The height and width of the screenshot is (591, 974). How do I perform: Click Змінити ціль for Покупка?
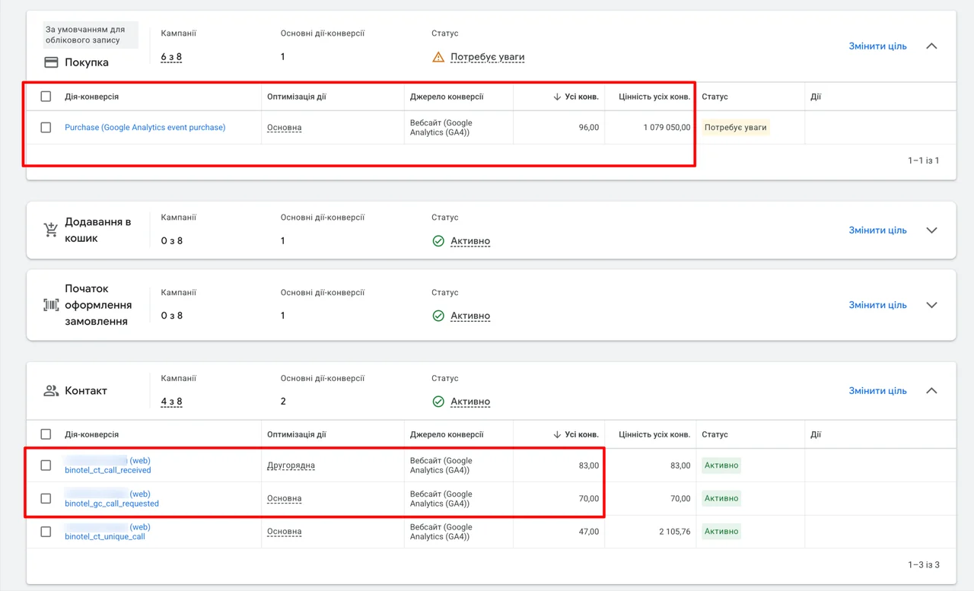point(877,46)
